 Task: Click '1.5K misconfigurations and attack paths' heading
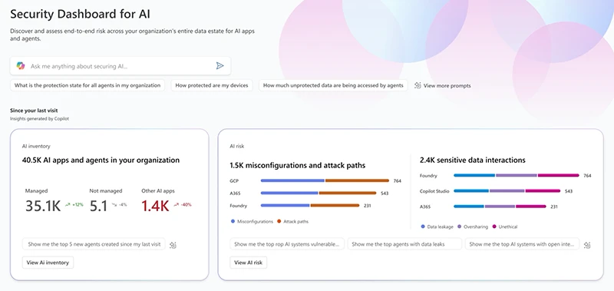pyautogui.click(x=298, y=166)
